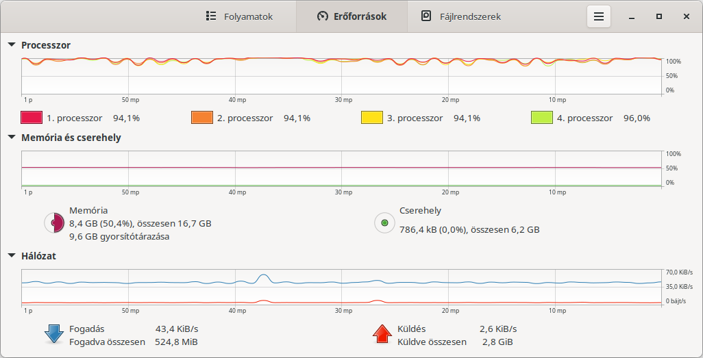The width and height of the screenshot is (703, 358).
Task: Open 3. processzor yellow color swatch
Action: click(372, 118)
